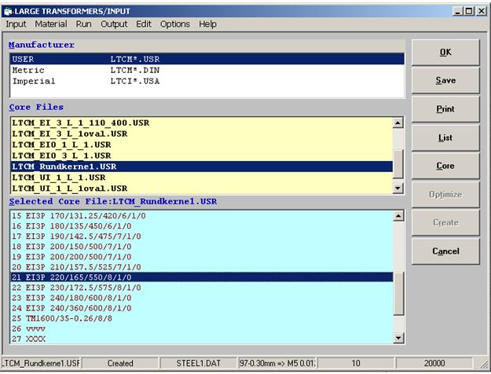
Task: Open the Run menu
Action: pyautogui.click(x=83, y=24)
